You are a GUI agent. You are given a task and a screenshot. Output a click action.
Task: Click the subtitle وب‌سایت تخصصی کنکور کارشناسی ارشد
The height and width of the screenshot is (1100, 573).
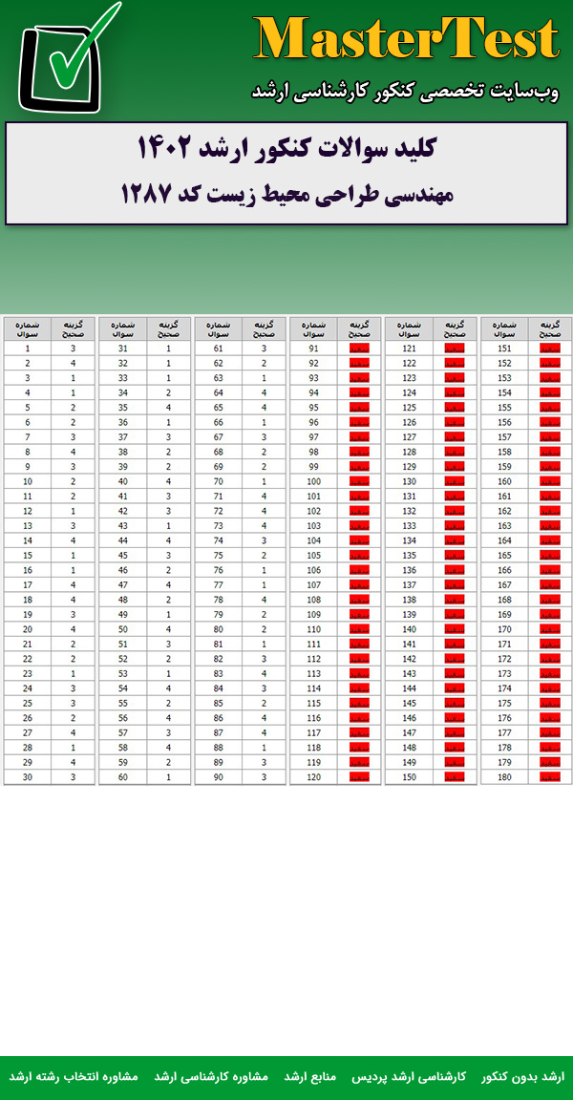405,92
